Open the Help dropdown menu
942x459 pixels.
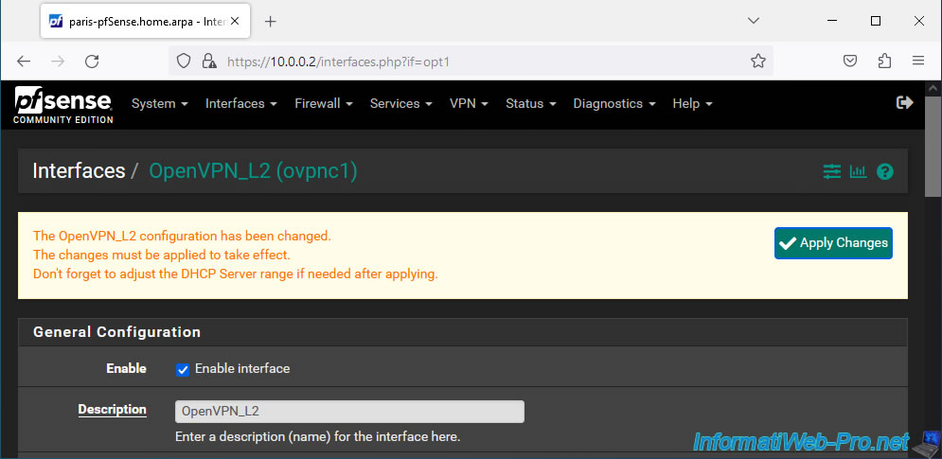pyautogui.click(x=693, y=103)
